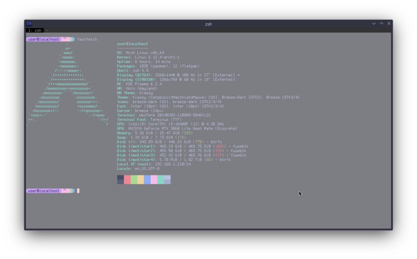Click the "OS: Arch Linux x86_64" line
The height and width of the screenshot is (259, 417).
coord(141,53)
